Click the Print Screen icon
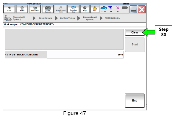 (x=35, y=9)
